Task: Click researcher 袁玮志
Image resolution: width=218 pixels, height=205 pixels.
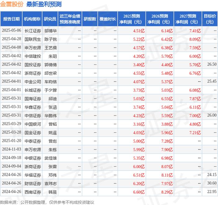Action: pyautogui.click(x=50, y=184)
